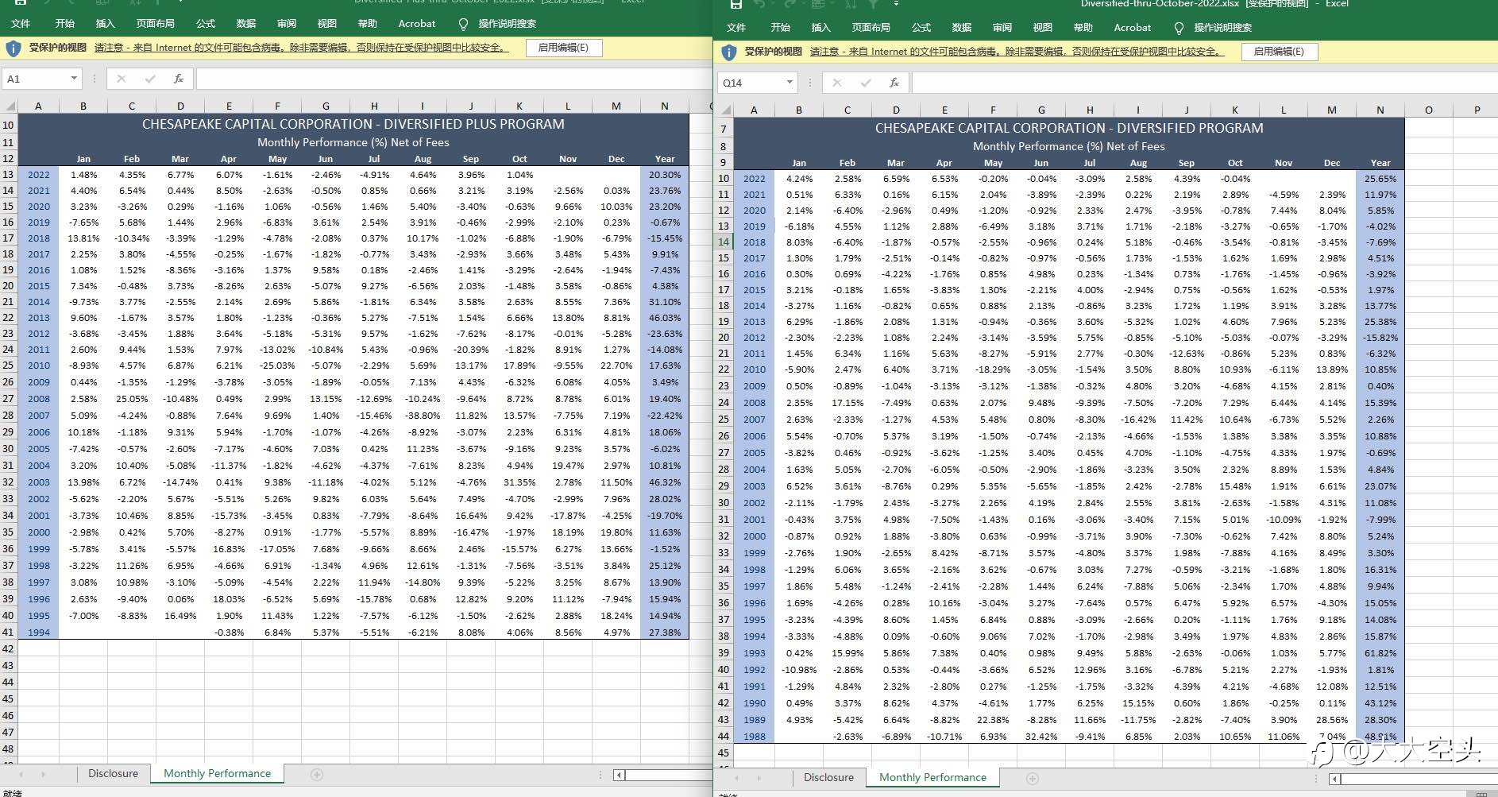Click the formula bar handle dots in left window
Screen dimensions: 1498x797
[x=94, y=79]
